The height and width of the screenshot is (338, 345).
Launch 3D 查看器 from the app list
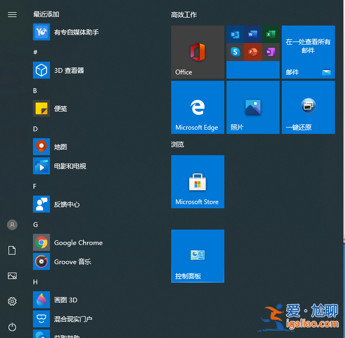58,70
